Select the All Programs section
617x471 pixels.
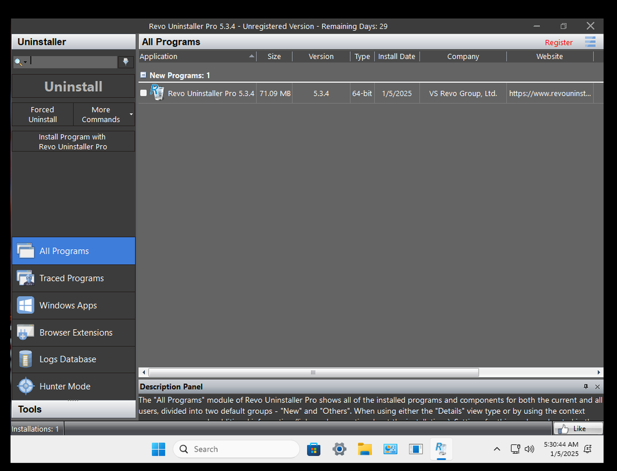pyautogui.click(x=74, y=251)
